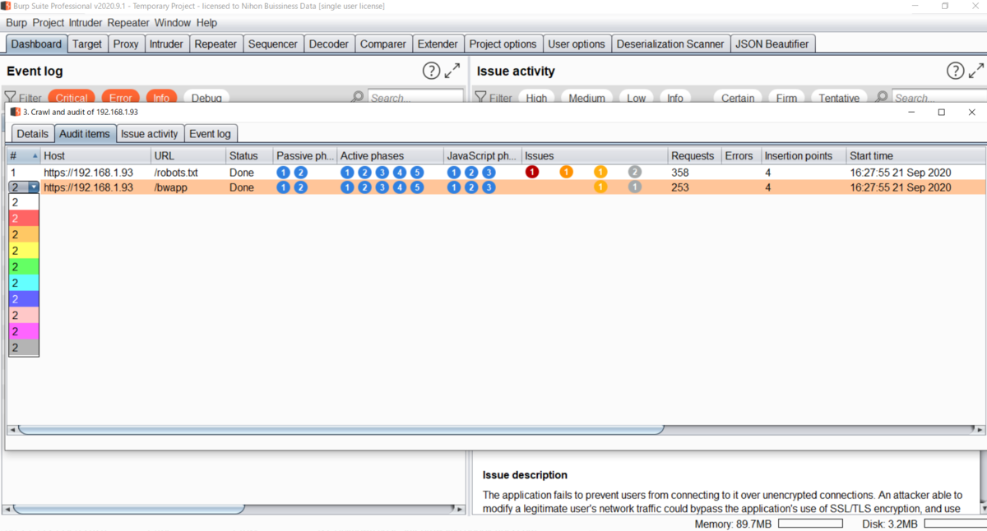The height and width of the screenshot is (531, 987).
Task: Click the Burp icon in crawl and audit window title
Action: [16, 112]
